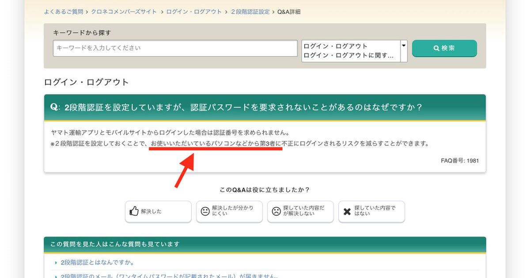
Task: Navigate to ログイン・ログアウト breadcrumb link
Action: (194, 12)
